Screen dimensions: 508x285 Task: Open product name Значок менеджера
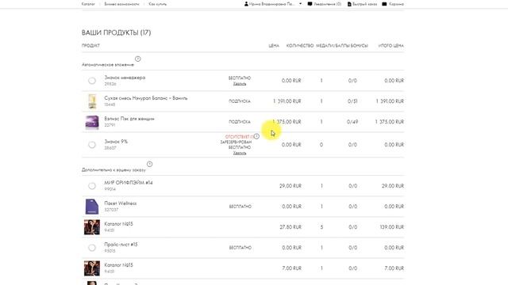tap(125, 78)
